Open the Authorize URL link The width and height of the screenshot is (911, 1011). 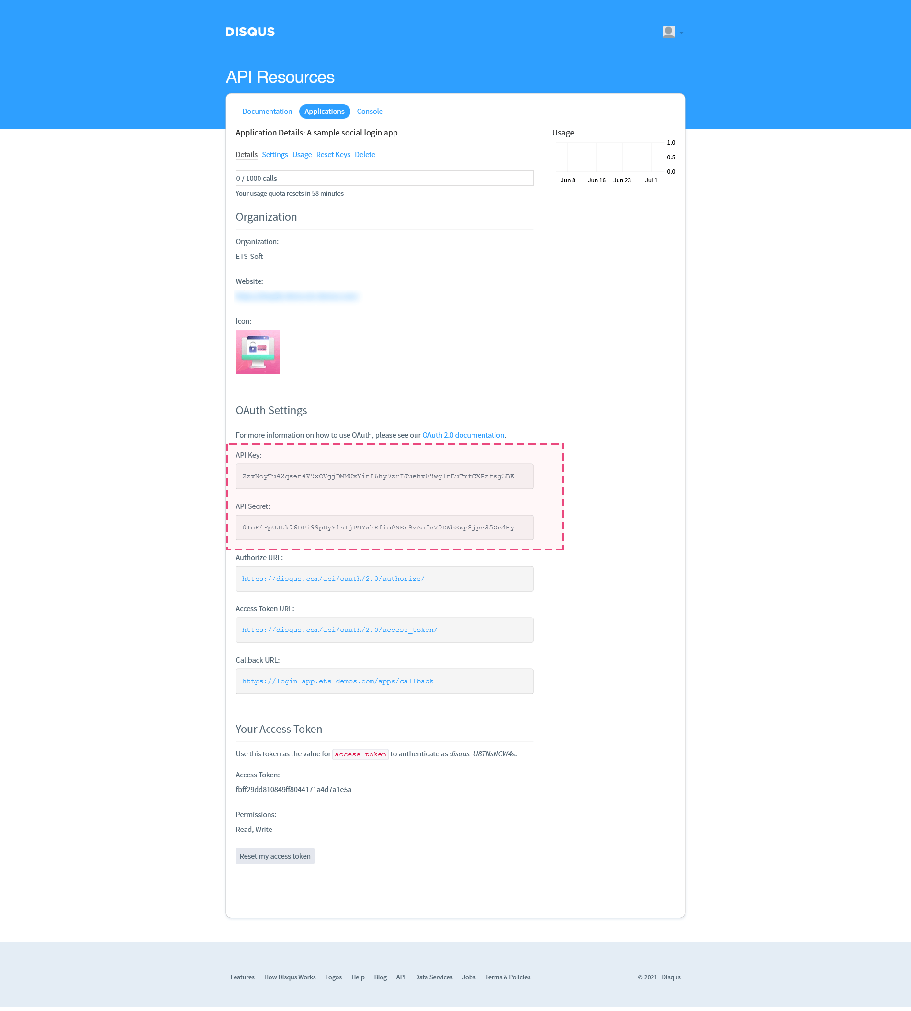tap(333, 579)
